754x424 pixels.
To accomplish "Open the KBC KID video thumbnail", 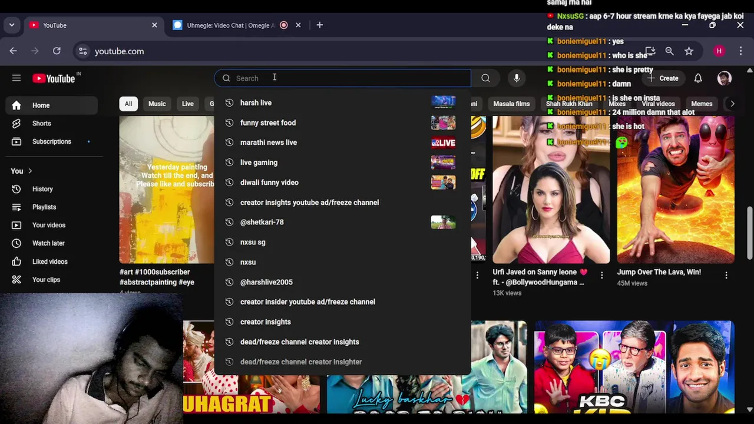I will 634,367.
